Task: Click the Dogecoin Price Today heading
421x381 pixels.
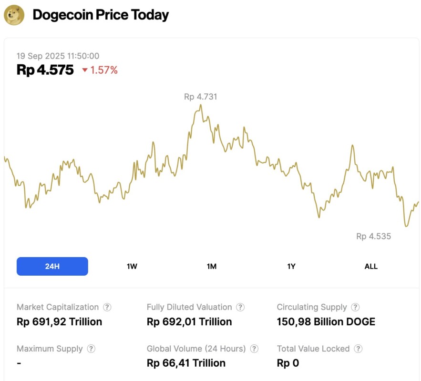Action: [101, 15]
